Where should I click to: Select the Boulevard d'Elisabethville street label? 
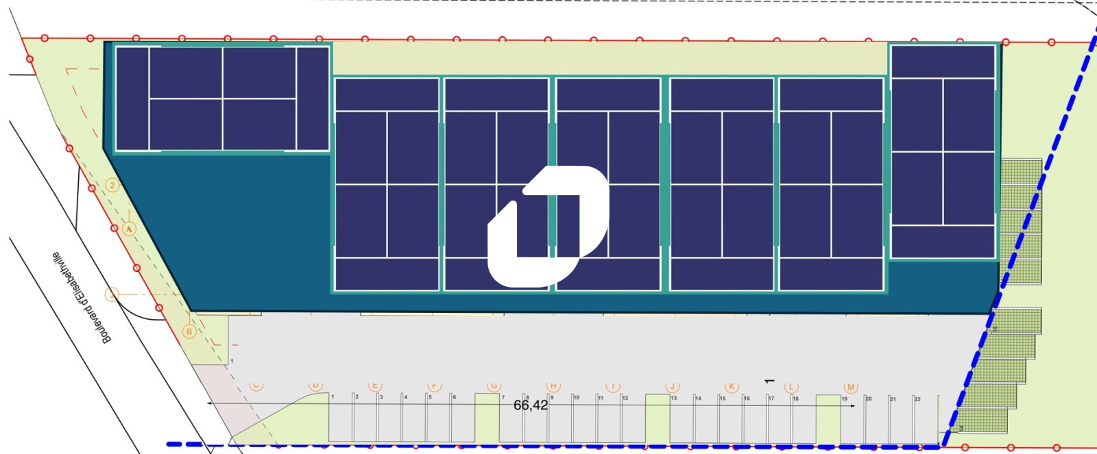pyautogui.click(x=81, y=298)
